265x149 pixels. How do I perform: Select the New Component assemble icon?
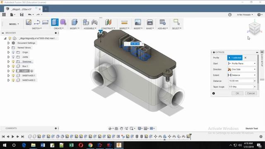pyautogui.click(x=86, y=22)
